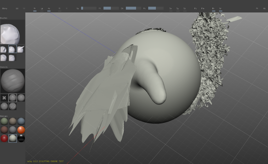
Task: Select second brush in second Brushes row
Action: tap(12, 58)
